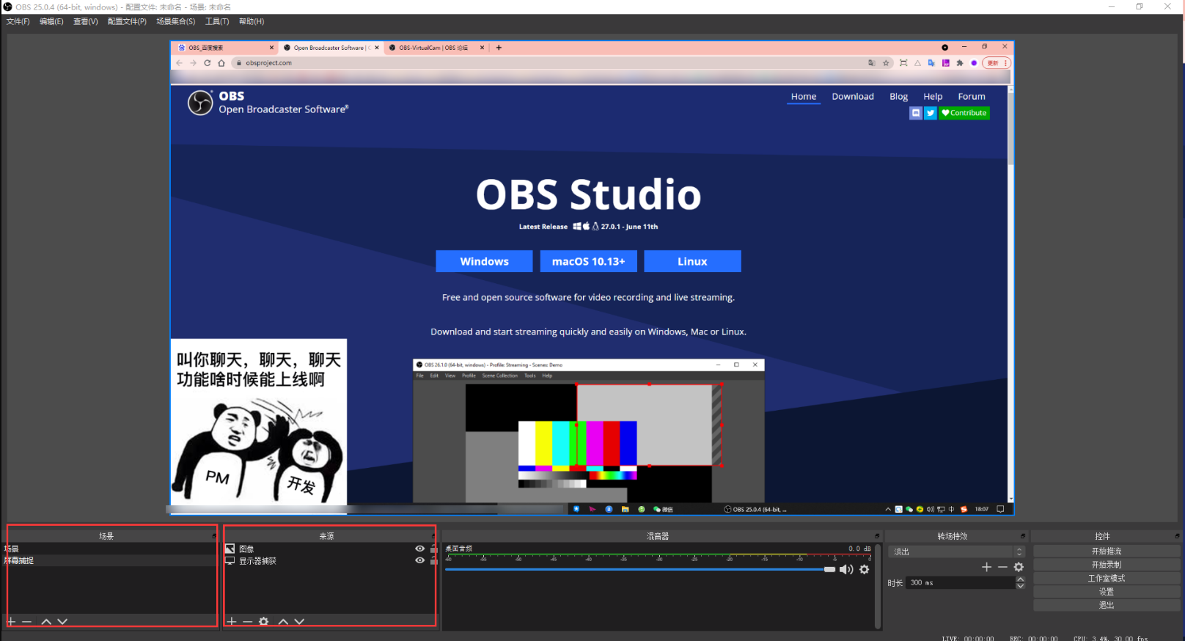Click browser reload icon in preview

click(208, 63)
